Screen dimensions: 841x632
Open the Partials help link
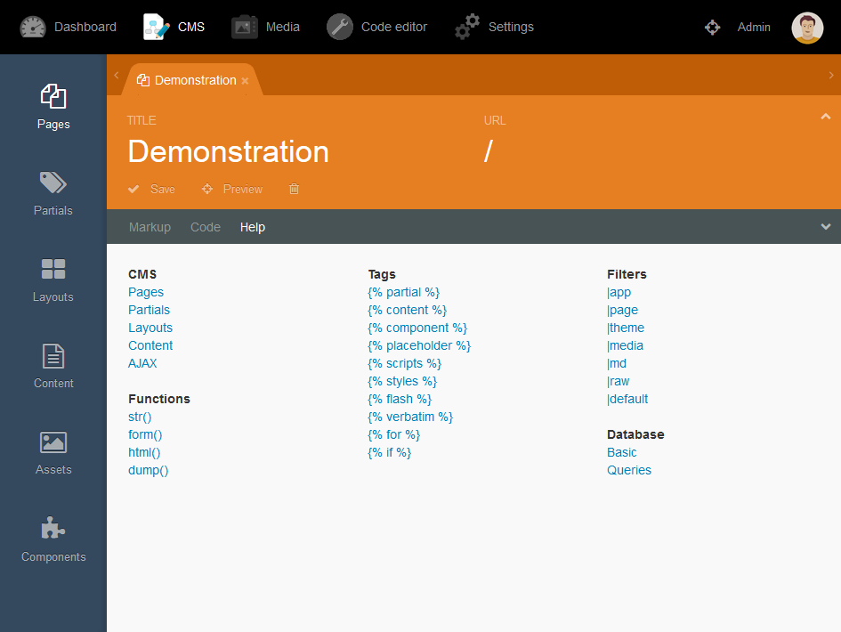point(150,310)
